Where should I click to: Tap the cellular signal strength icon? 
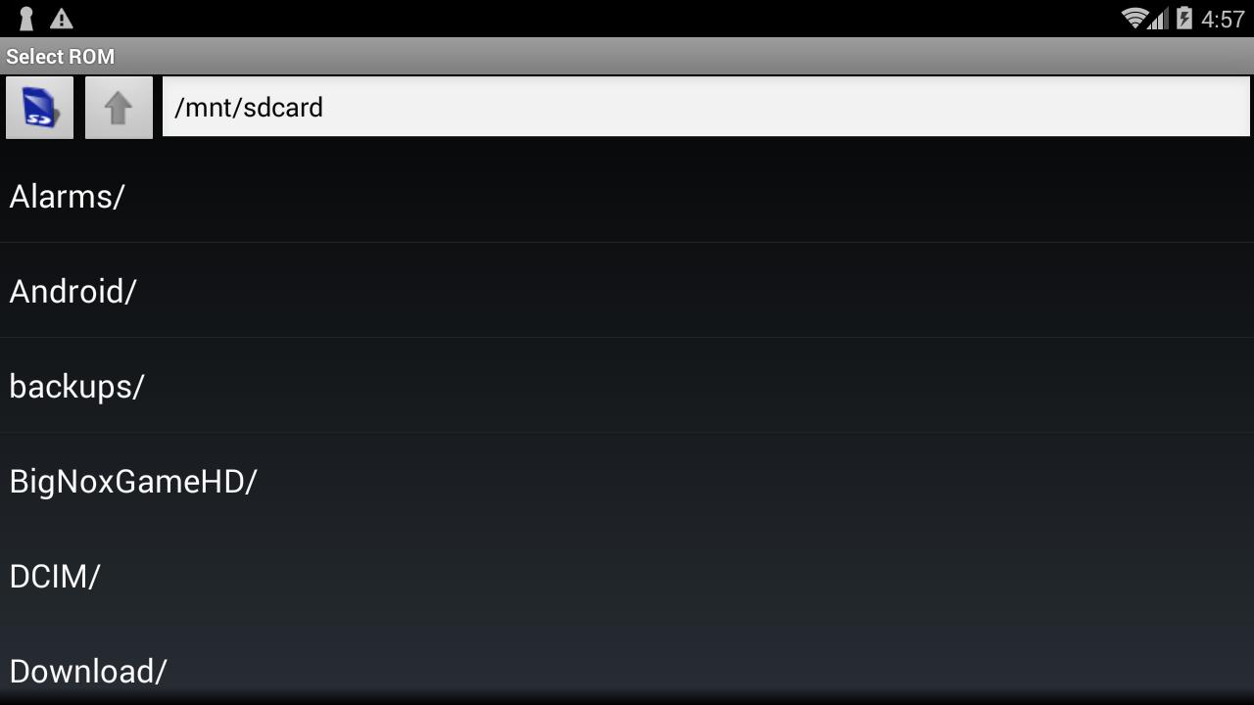point(1158,18)
